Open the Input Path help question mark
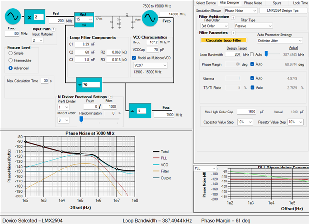The image size is (309, 224). click(x=53, y=29)
